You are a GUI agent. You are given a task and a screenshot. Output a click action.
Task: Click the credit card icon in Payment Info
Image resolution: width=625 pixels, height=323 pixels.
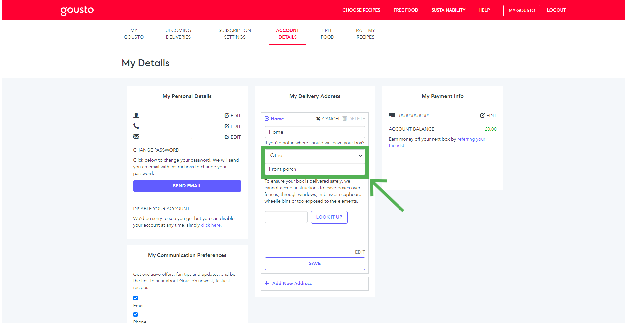pyautogui.click(x=392, y=115)
